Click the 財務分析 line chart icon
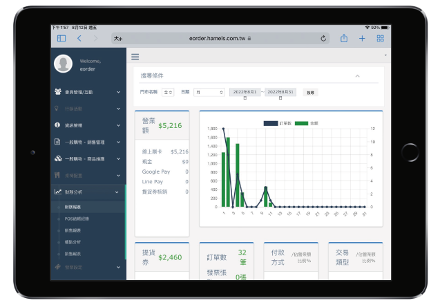Viewport: 440px width, 305px height. click(x=58, y=192)
